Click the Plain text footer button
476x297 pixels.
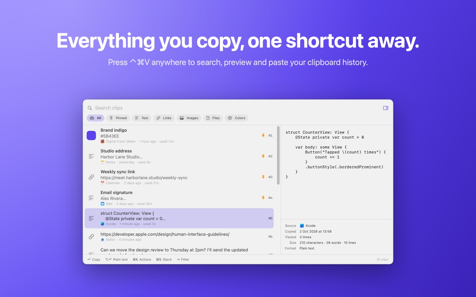point(116,259)
